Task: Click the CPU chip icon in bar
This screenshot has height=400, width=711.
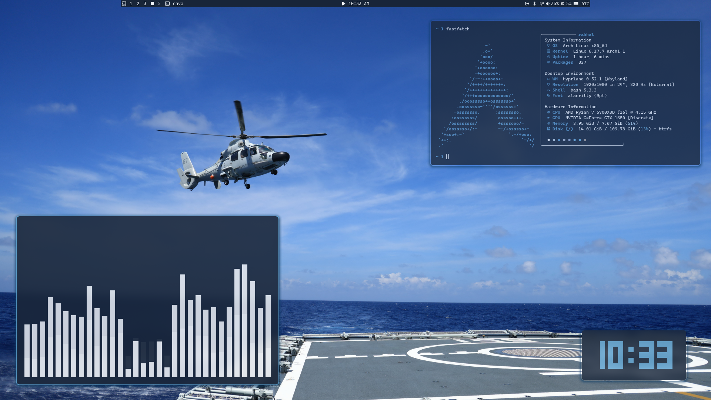Action: (x=563, y=4)
